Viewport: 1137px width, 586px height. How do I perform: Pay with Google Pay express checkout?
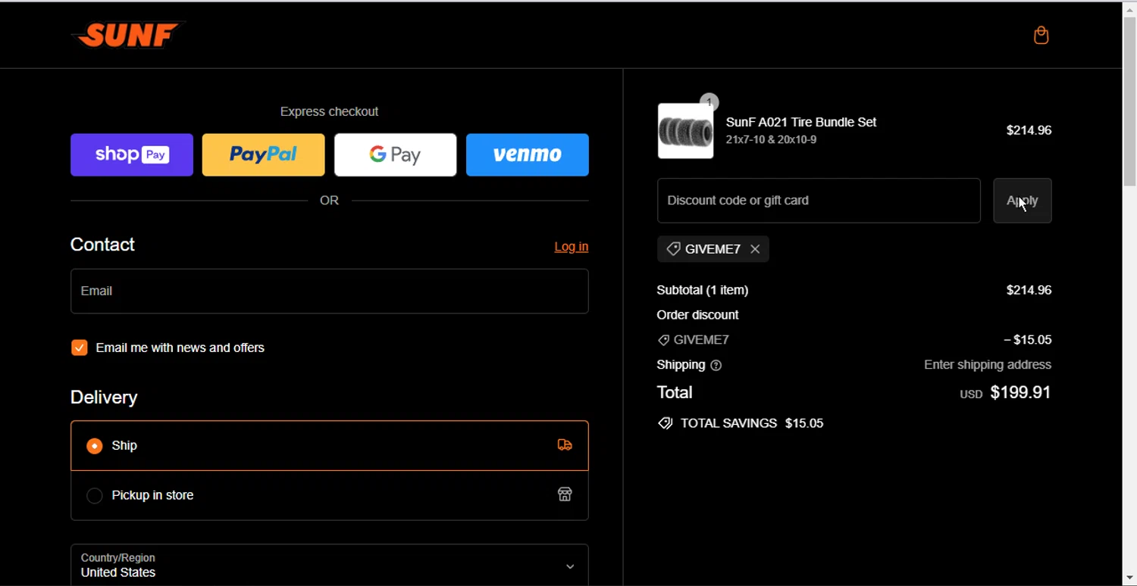[396, 154]
